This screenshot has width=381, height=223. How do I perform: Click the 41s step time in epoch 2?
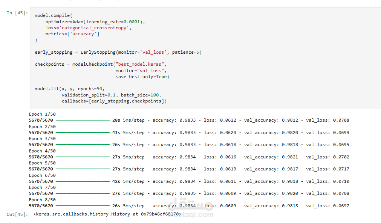pyautogui.click(x=116, y=133)
